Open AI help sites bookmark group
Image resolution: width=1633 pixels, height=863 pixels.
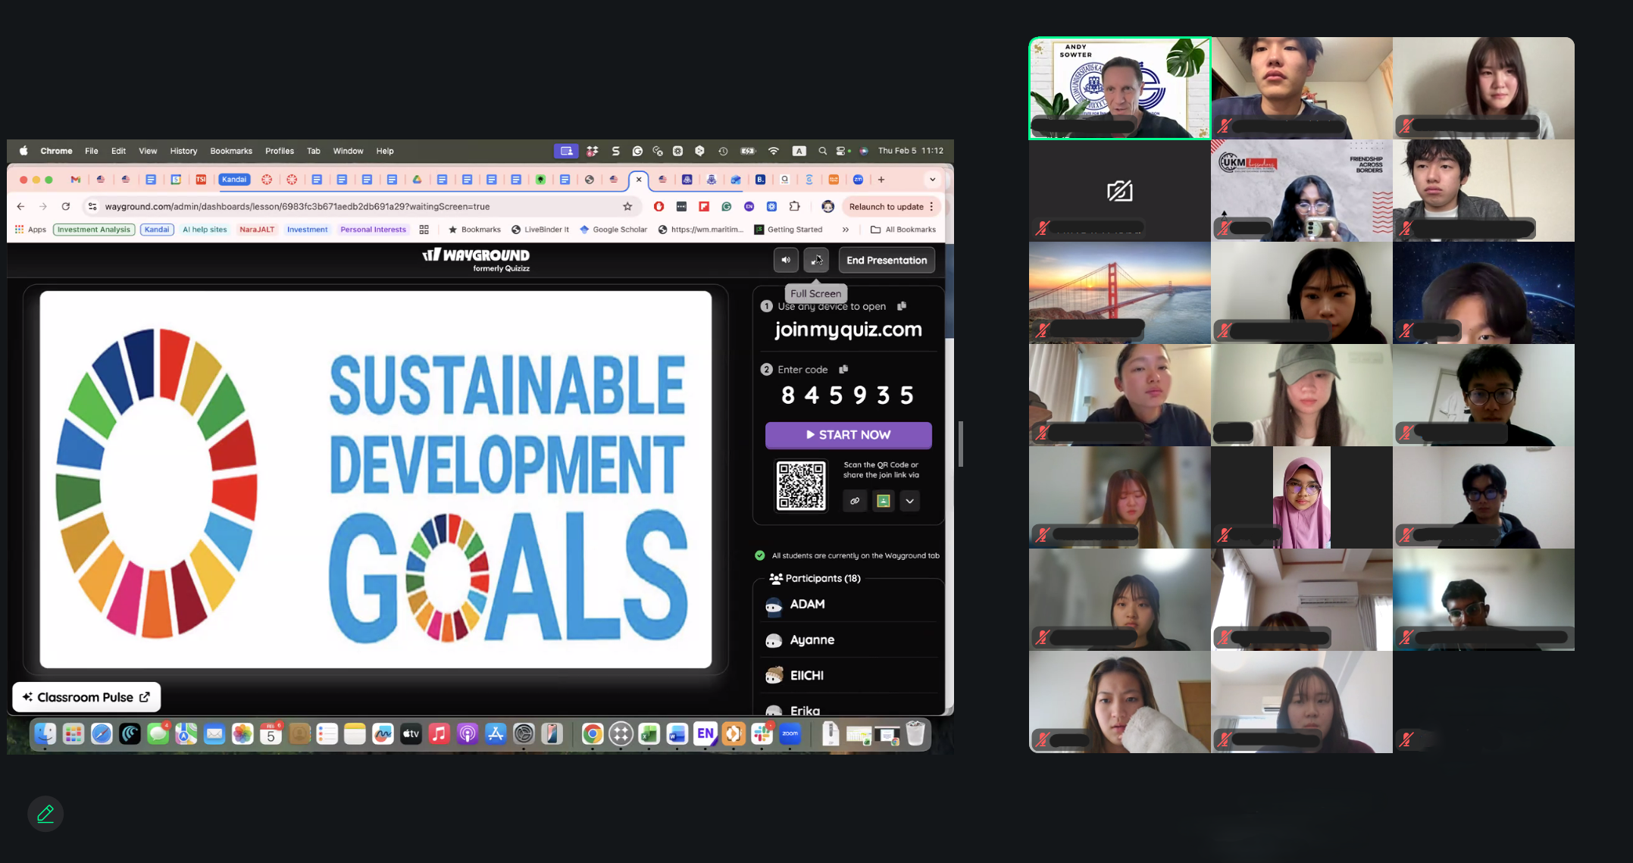point(205,230)
